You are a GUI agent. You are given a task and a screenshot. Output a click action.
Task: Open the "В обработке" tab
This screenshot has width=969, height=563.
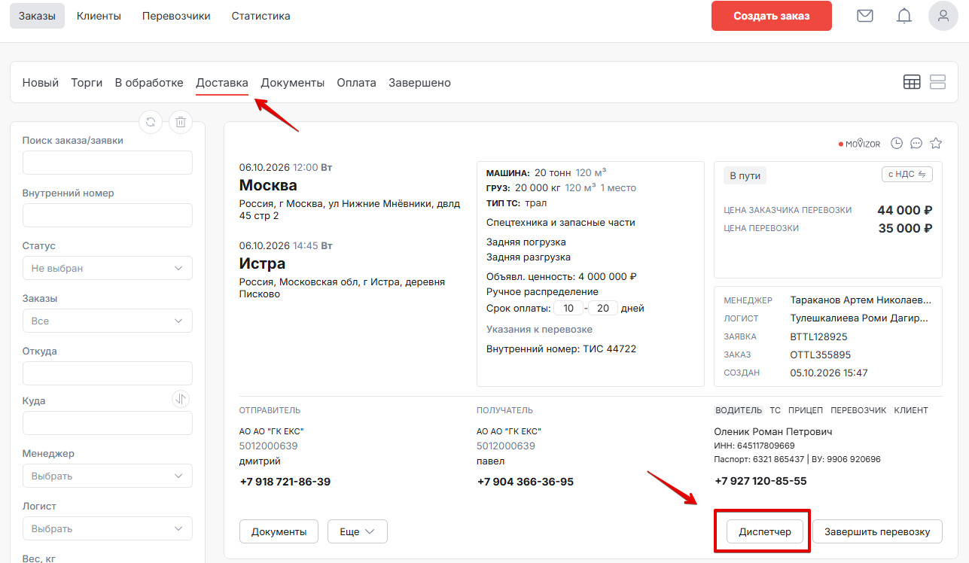[x=149, y=83]
